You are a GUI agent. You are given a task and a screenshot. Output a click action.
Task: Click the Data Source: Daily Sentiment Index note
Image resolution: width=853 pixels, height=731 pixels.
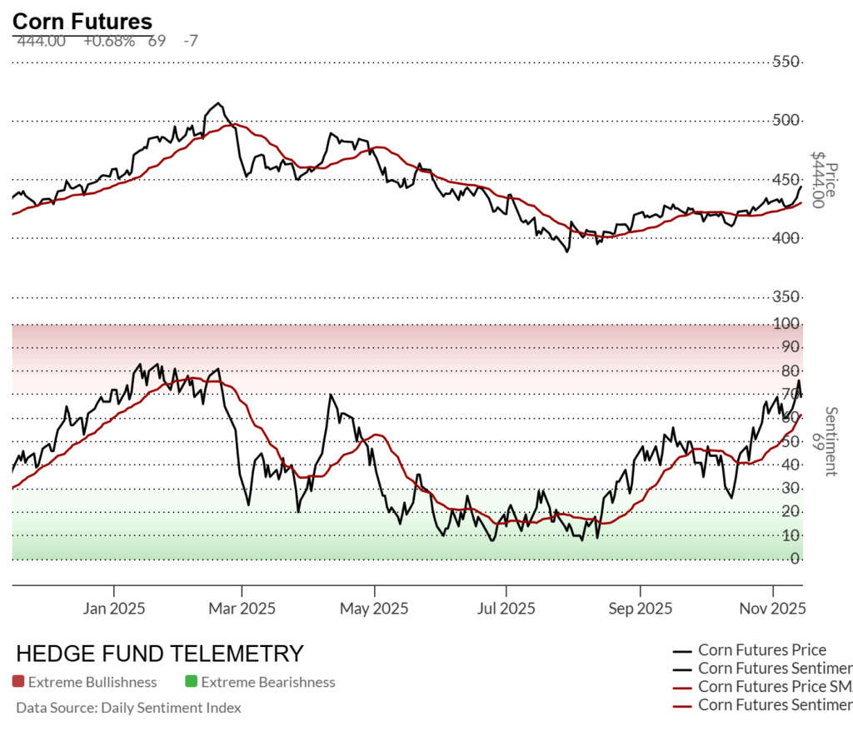point(128,708)
